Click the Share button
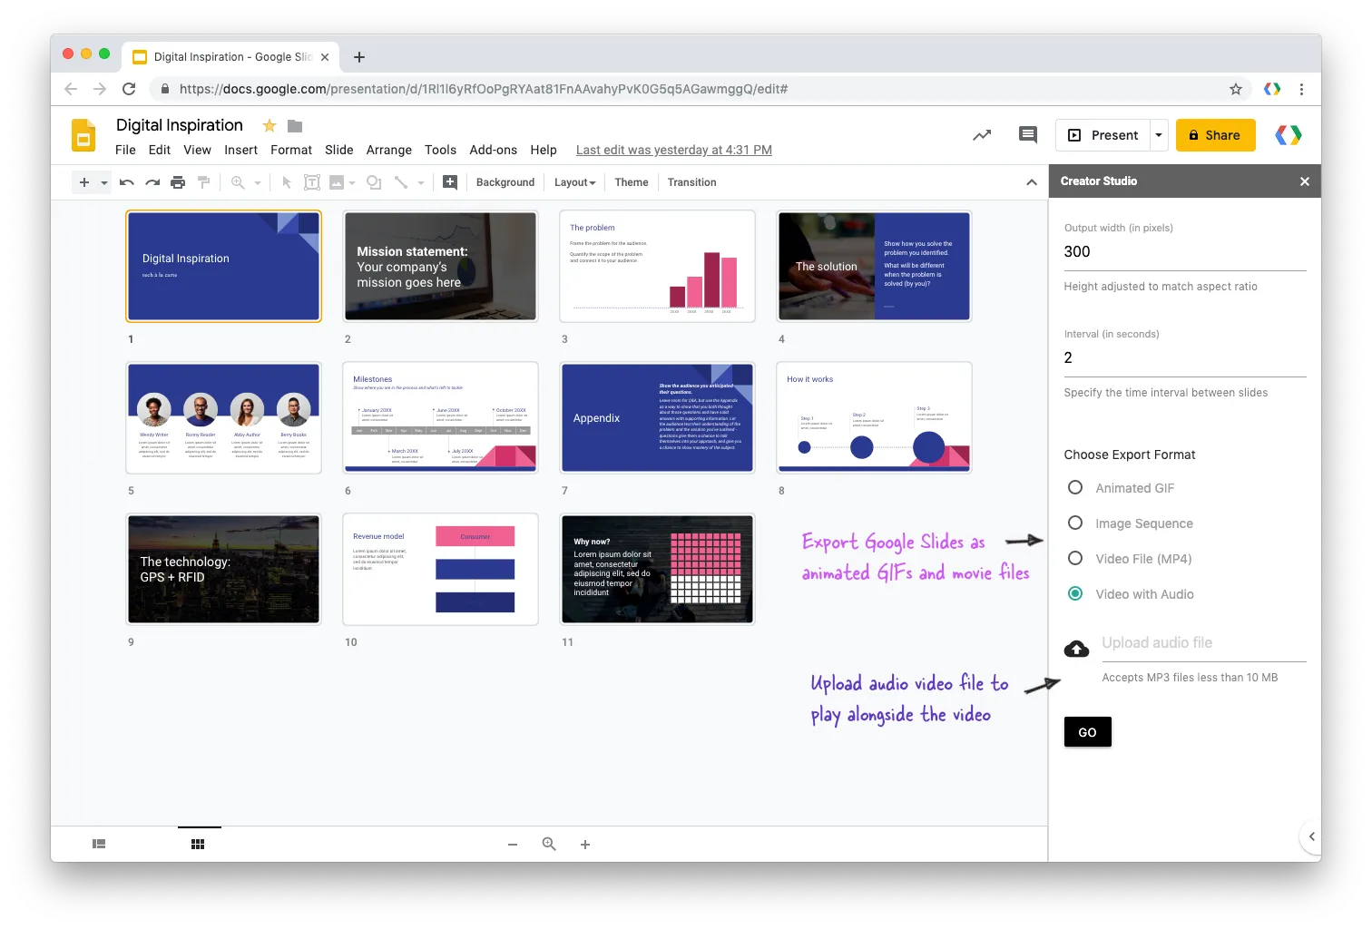Screen dimensions: 1372x929 (x=1215, y=134)
